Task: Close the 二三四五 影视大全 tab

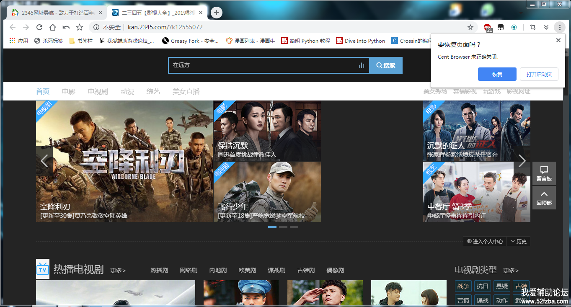Action: 201,13
